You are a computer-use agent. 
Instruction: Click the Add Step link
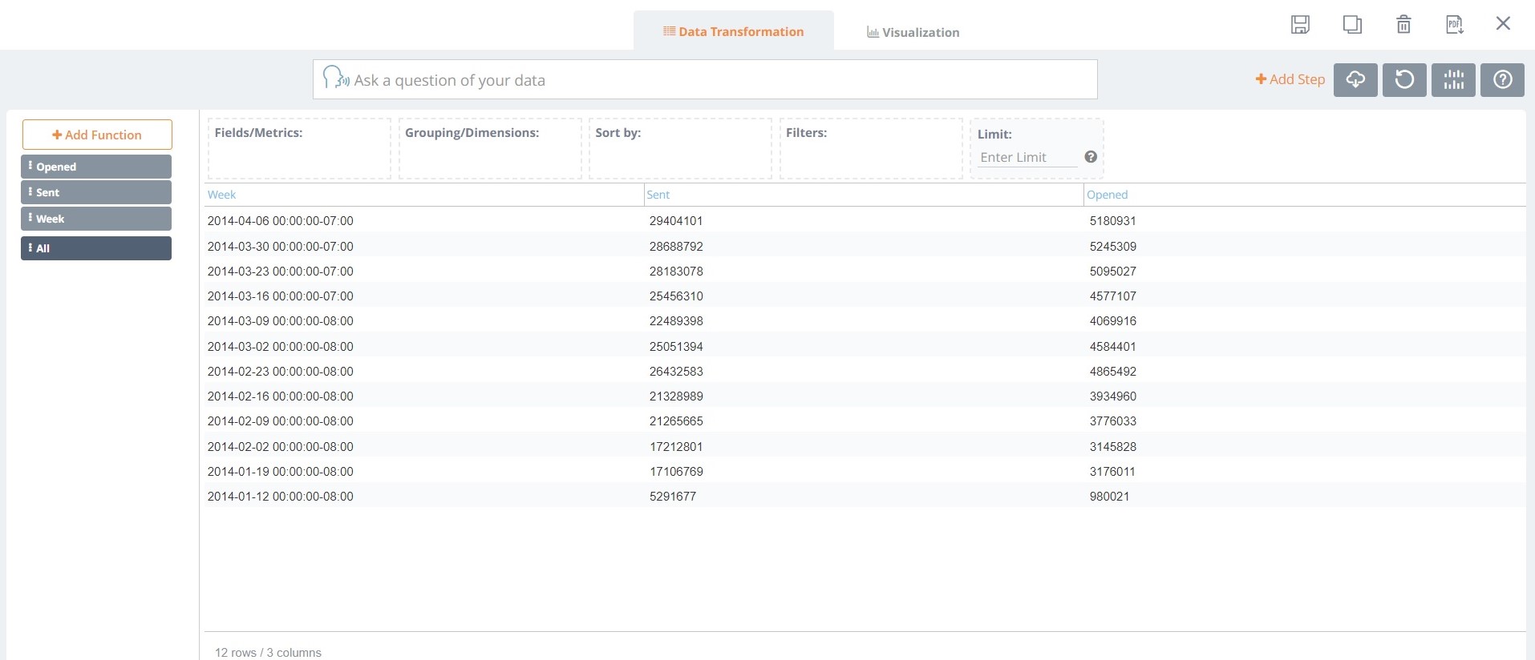(x=1290, y=79)
